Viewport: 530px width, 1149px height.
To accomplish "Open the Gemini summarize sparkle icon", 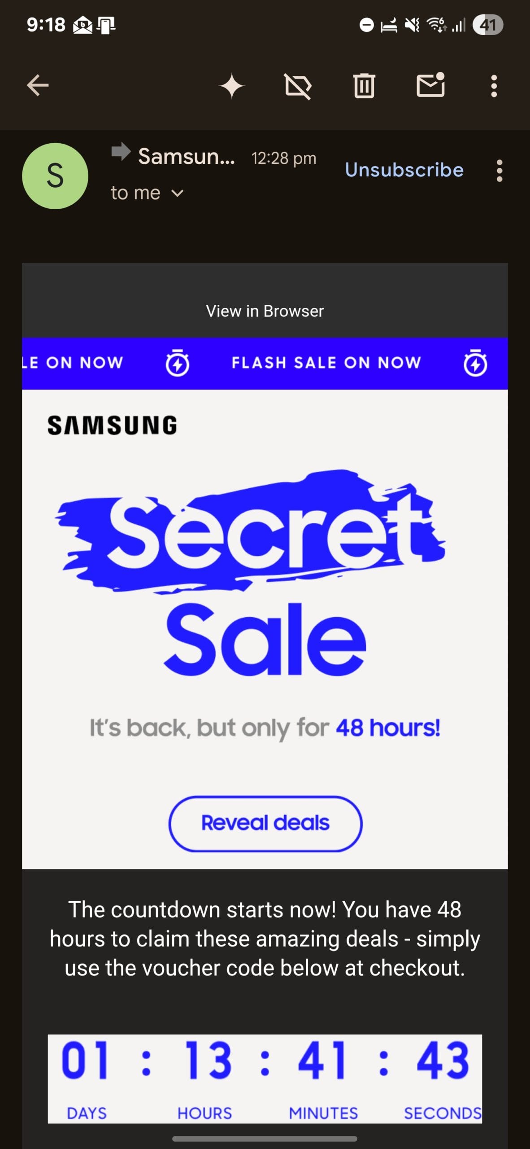I will [x=232, y=86].
